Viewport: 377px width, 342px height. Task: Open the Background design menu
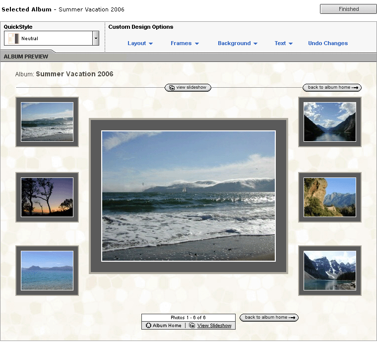(238, 43)
